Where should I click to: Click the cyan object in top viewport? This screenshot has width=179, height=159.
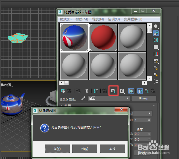[x=18, y=38]
